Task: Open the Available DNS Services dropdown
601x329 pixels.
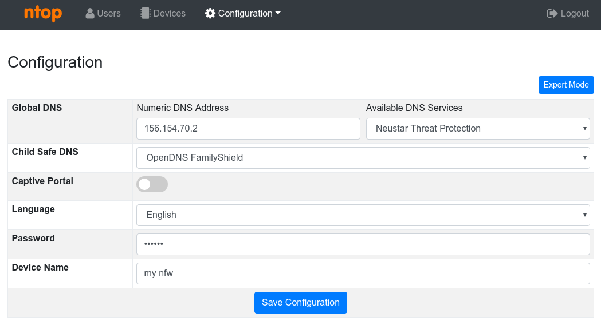Action: pyautogui.click(x=478, y=129)
